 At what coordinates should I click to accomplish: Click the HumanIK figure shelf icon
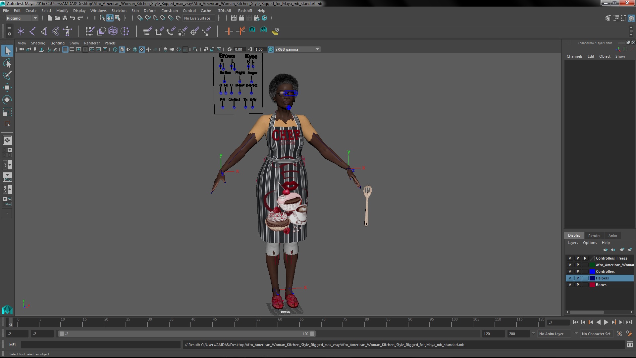[67, 31]
